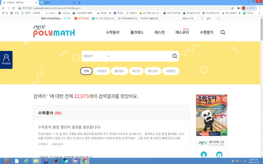Open the 매스펀 main navigation menu
This screenshot has height=164, width=263.
point(160,32)
